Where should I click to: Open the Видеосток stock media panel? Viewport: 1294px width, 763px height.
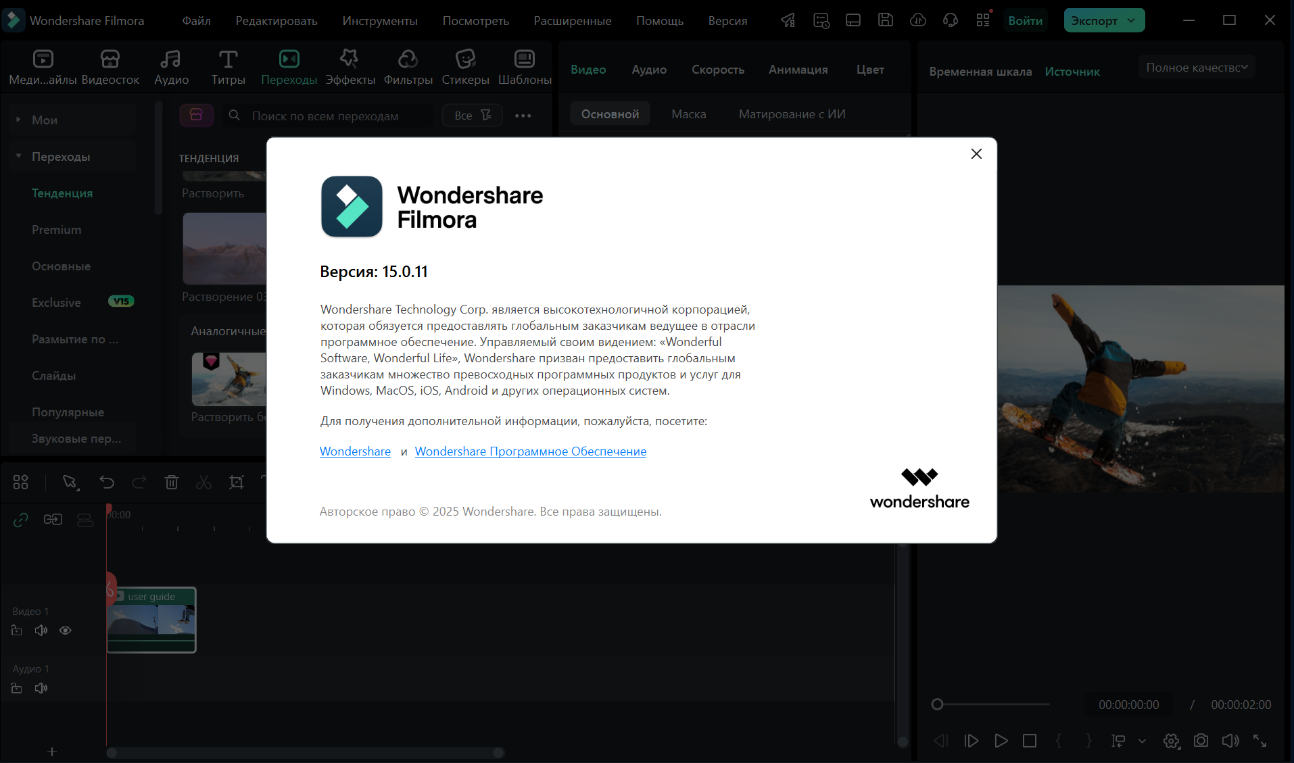[110, 68]
